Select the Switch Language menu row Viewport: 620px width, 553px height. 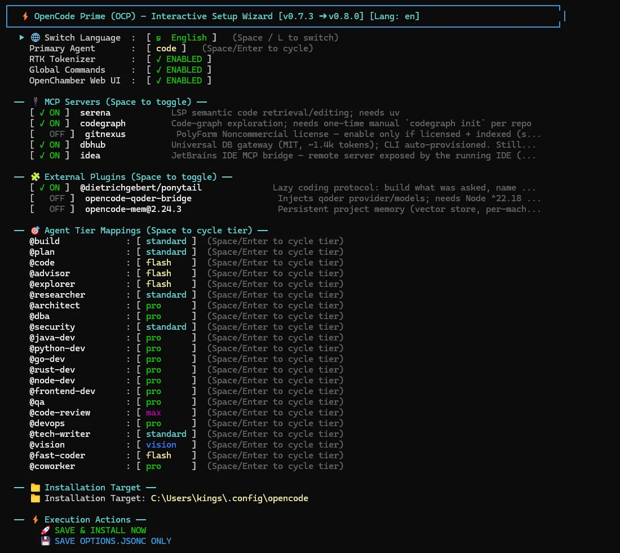point(179,38)
